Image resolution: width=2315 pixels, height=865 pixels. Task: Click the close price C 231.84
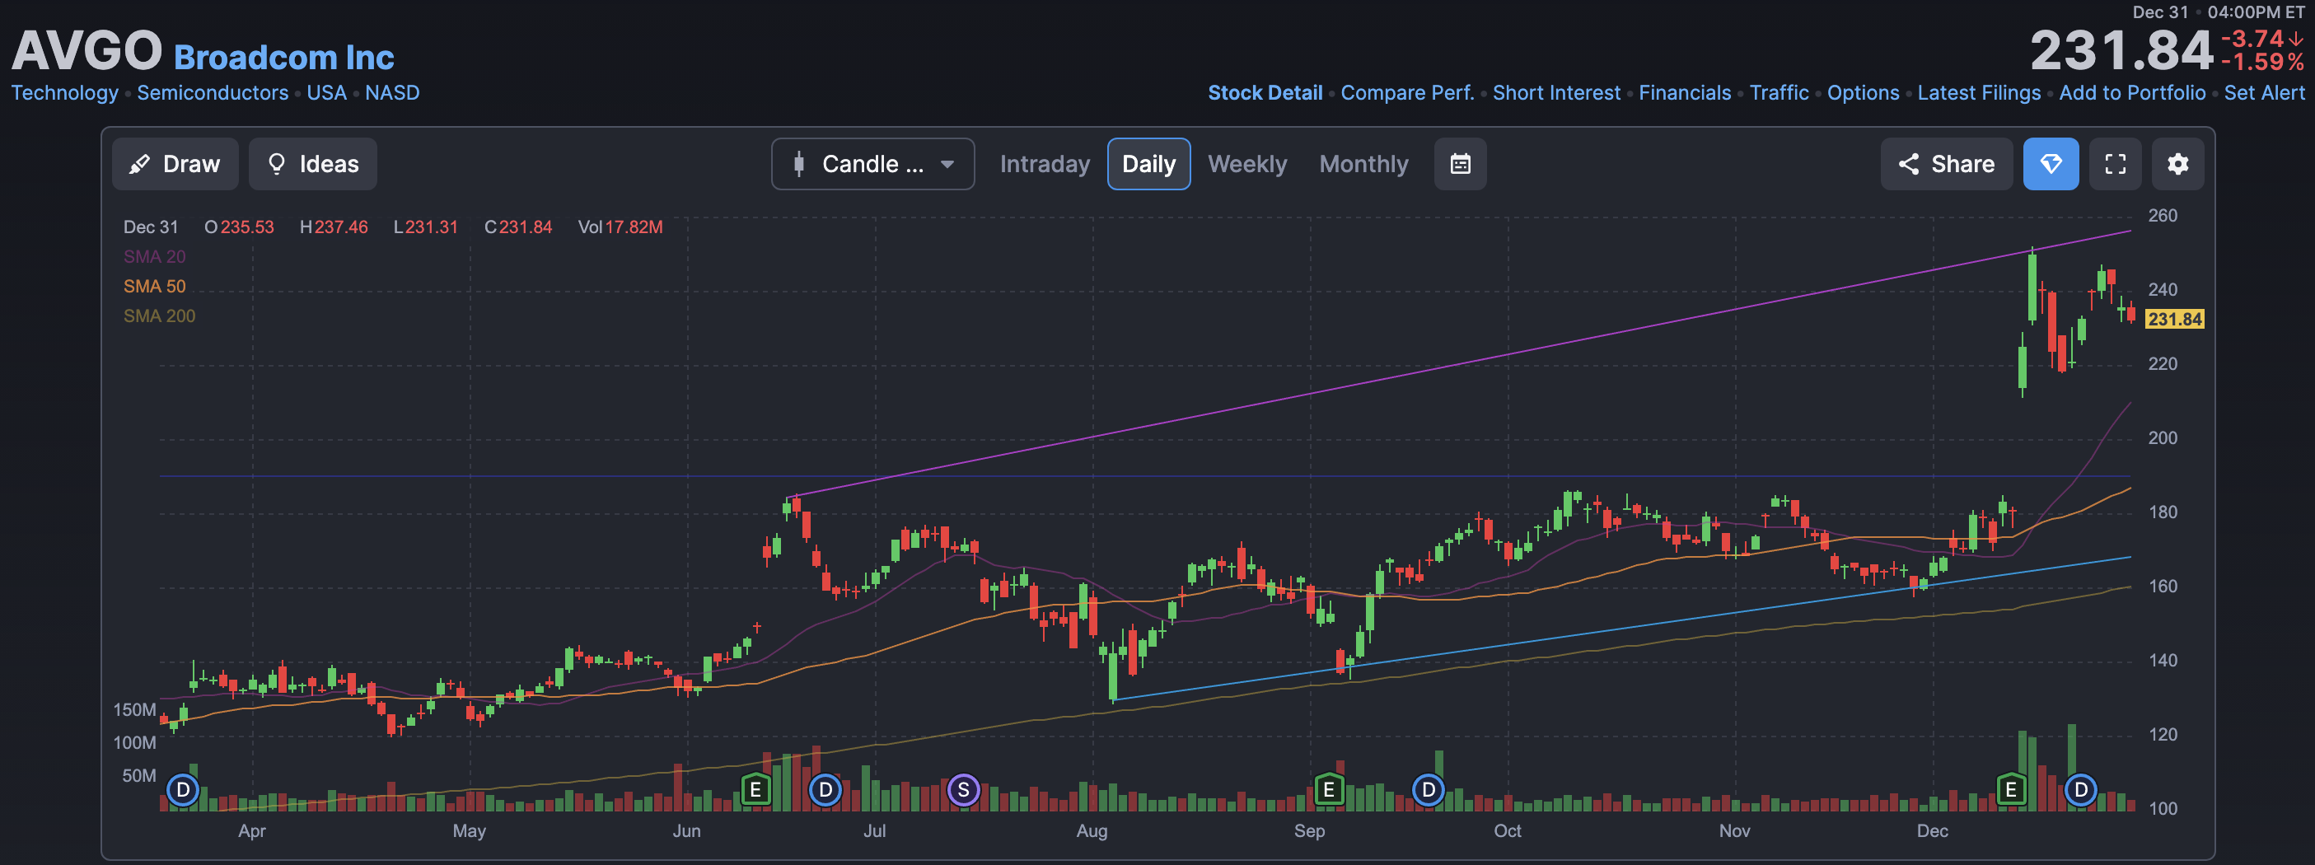pos(518,227)
